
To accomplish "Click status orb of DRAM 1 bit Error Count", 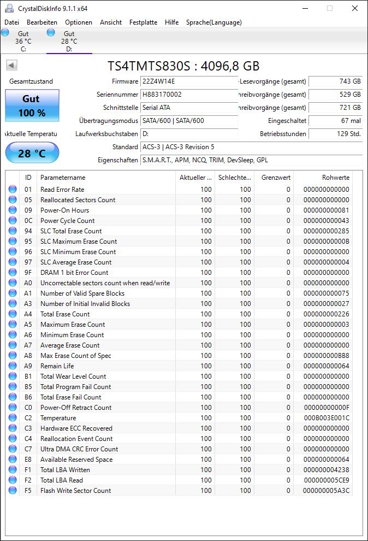I will (x=13, y=272).
